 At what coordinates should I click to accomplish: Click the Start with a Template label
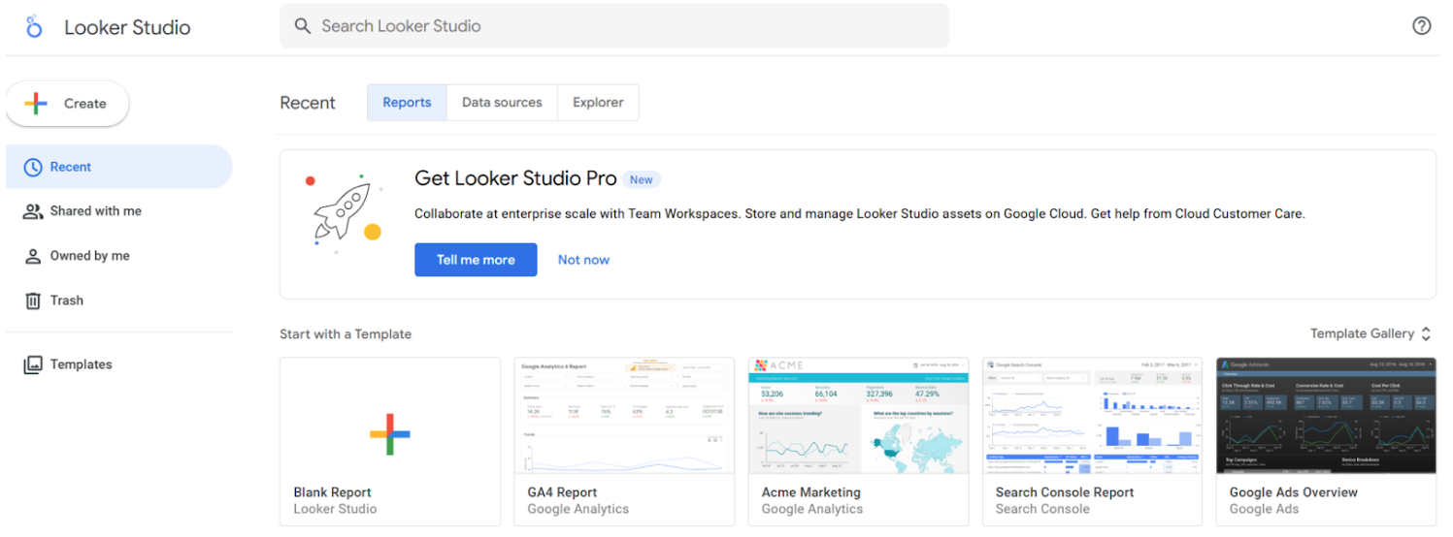point(346,334)
